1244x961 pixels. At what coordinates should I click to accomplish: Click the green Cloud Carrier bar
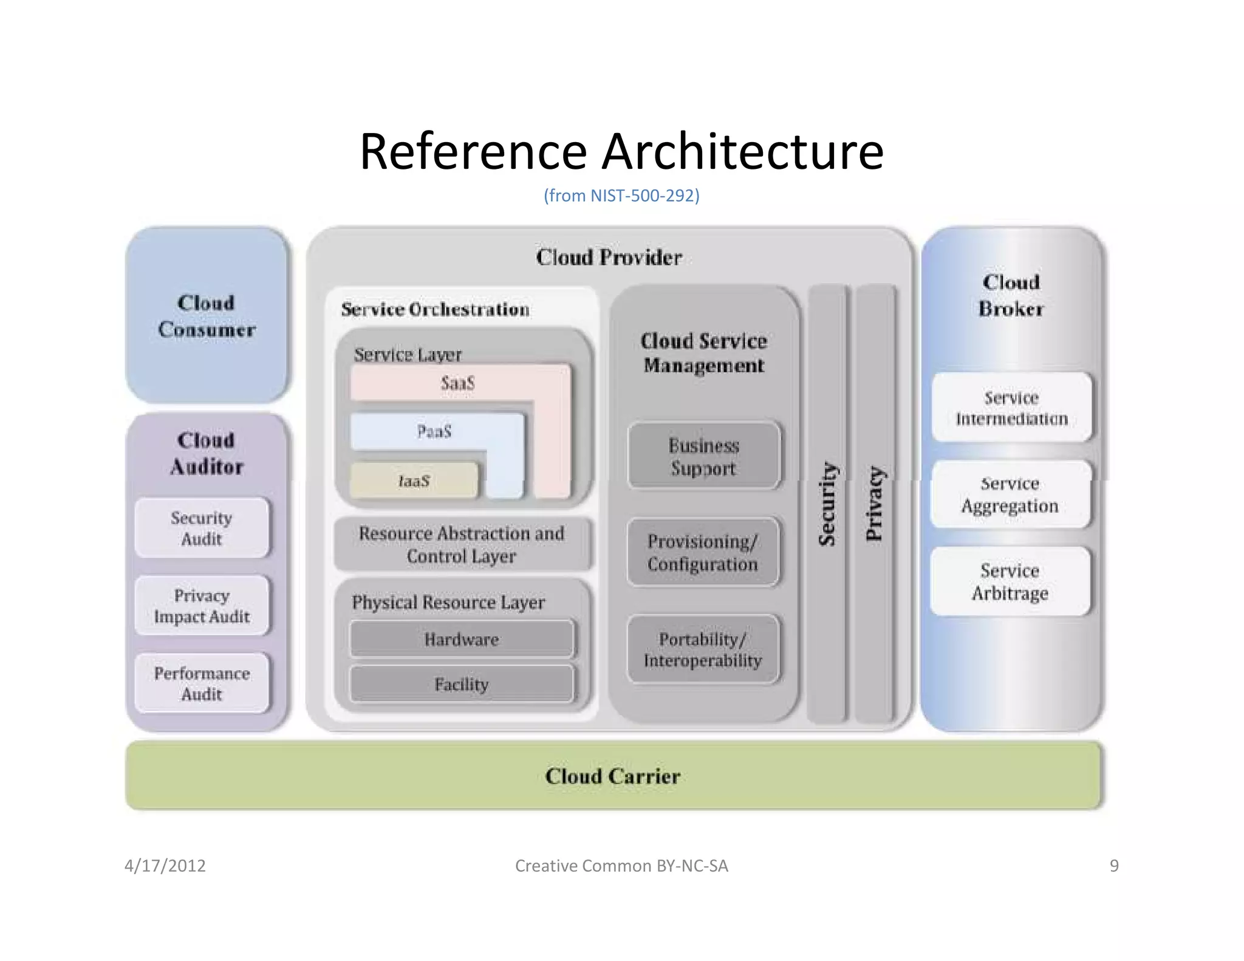point(612,776)
